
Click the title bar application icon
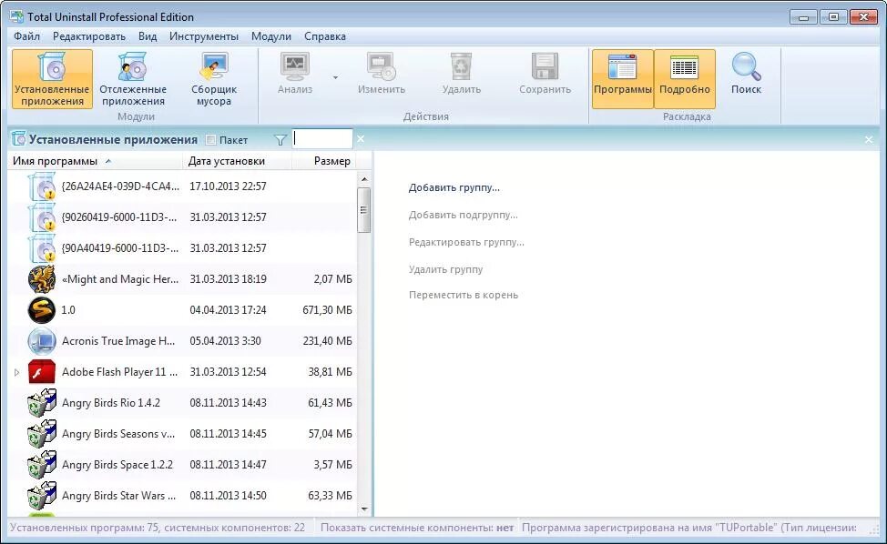coord(16,16)
